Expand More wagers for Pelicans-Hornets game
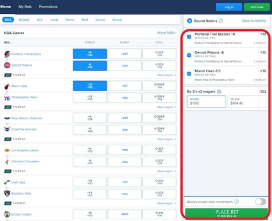The image size is (272, 221). point(166,139)
